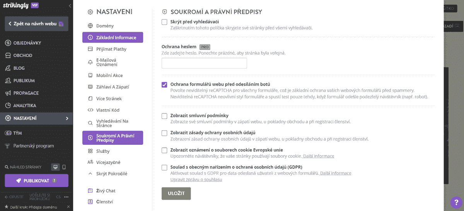Select the mobile preview icon
464x211 pixels.
click(x=64, y=167)
